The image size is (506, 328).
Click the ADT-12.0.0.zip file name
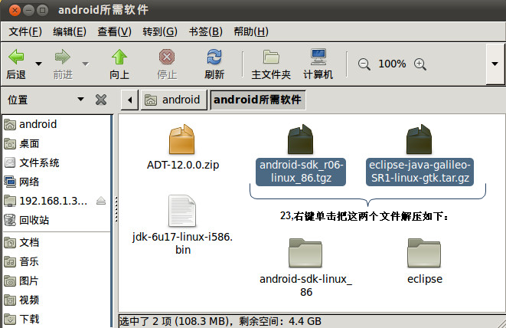[x=183, y=165]
